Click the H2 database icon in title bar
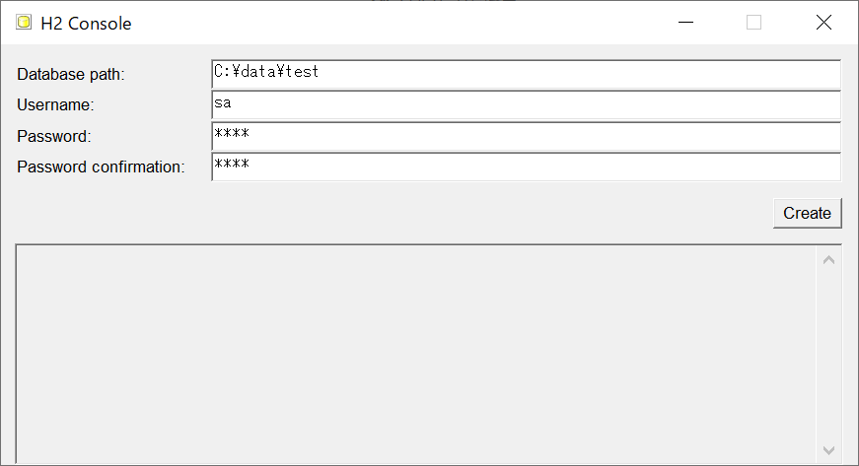The height and width of the screenshot is (466, 859). click(x=24, y=23)
